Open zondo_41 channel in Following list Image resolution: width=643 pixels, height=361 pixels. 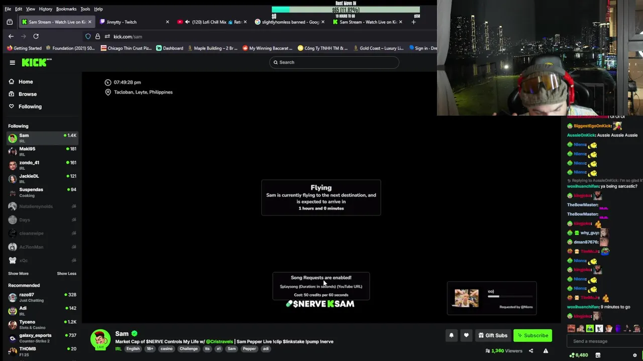(x=42, y=164)
